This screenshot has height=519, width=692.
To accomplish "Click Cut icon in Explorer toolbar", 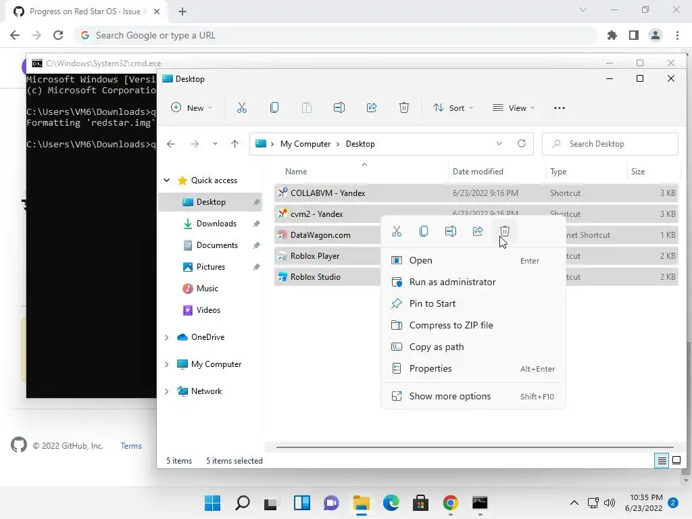I will (x=241, y=107).
